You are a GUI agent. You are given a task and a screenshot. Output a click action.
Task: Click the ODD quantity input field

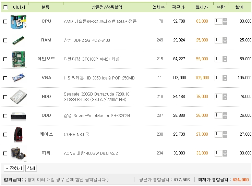[x=219, y=115]
